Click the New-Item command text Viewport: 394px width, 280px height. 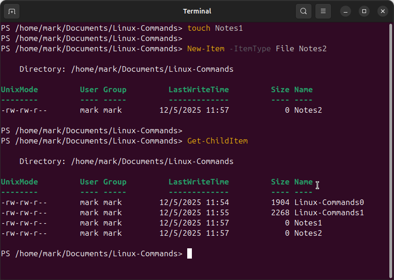tap(205, 48)
